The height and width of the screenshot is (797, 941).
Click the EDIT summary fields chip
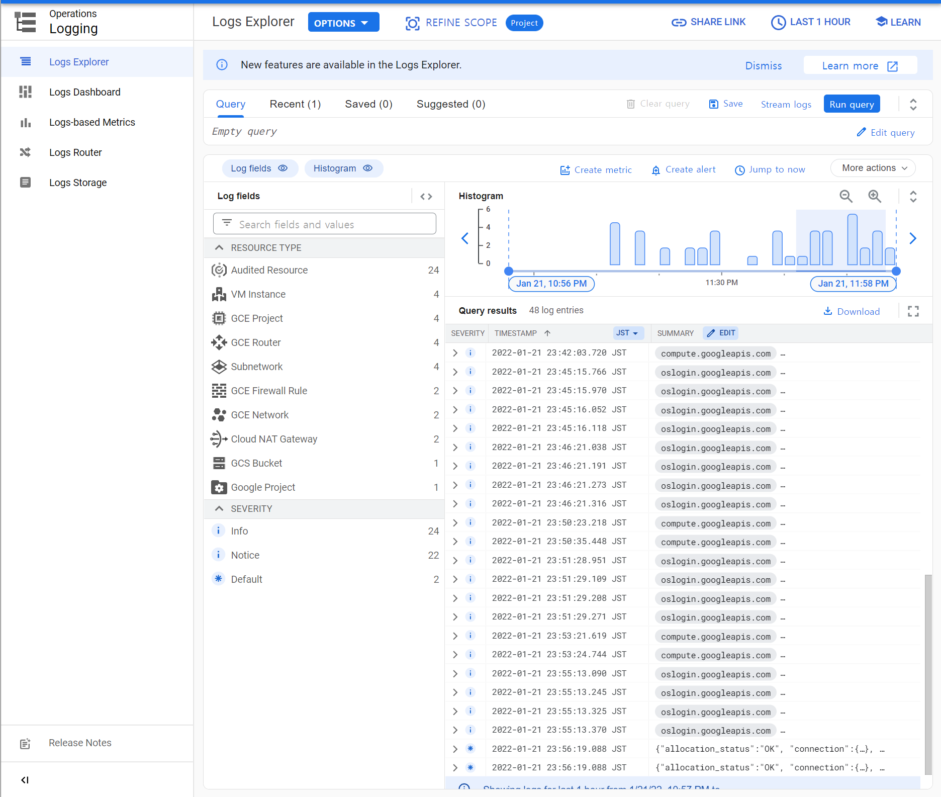(x=721, y=333)
